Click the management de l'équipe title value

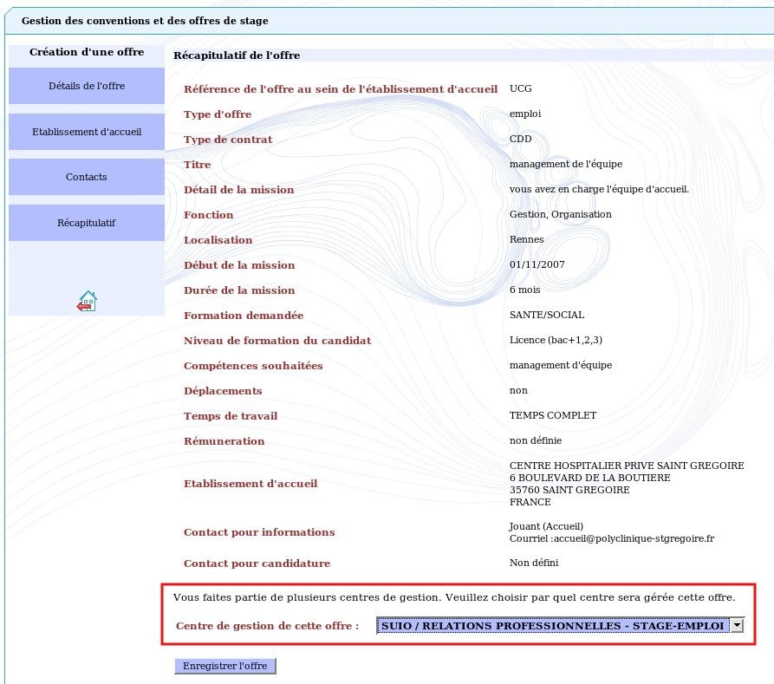[565, 164]
